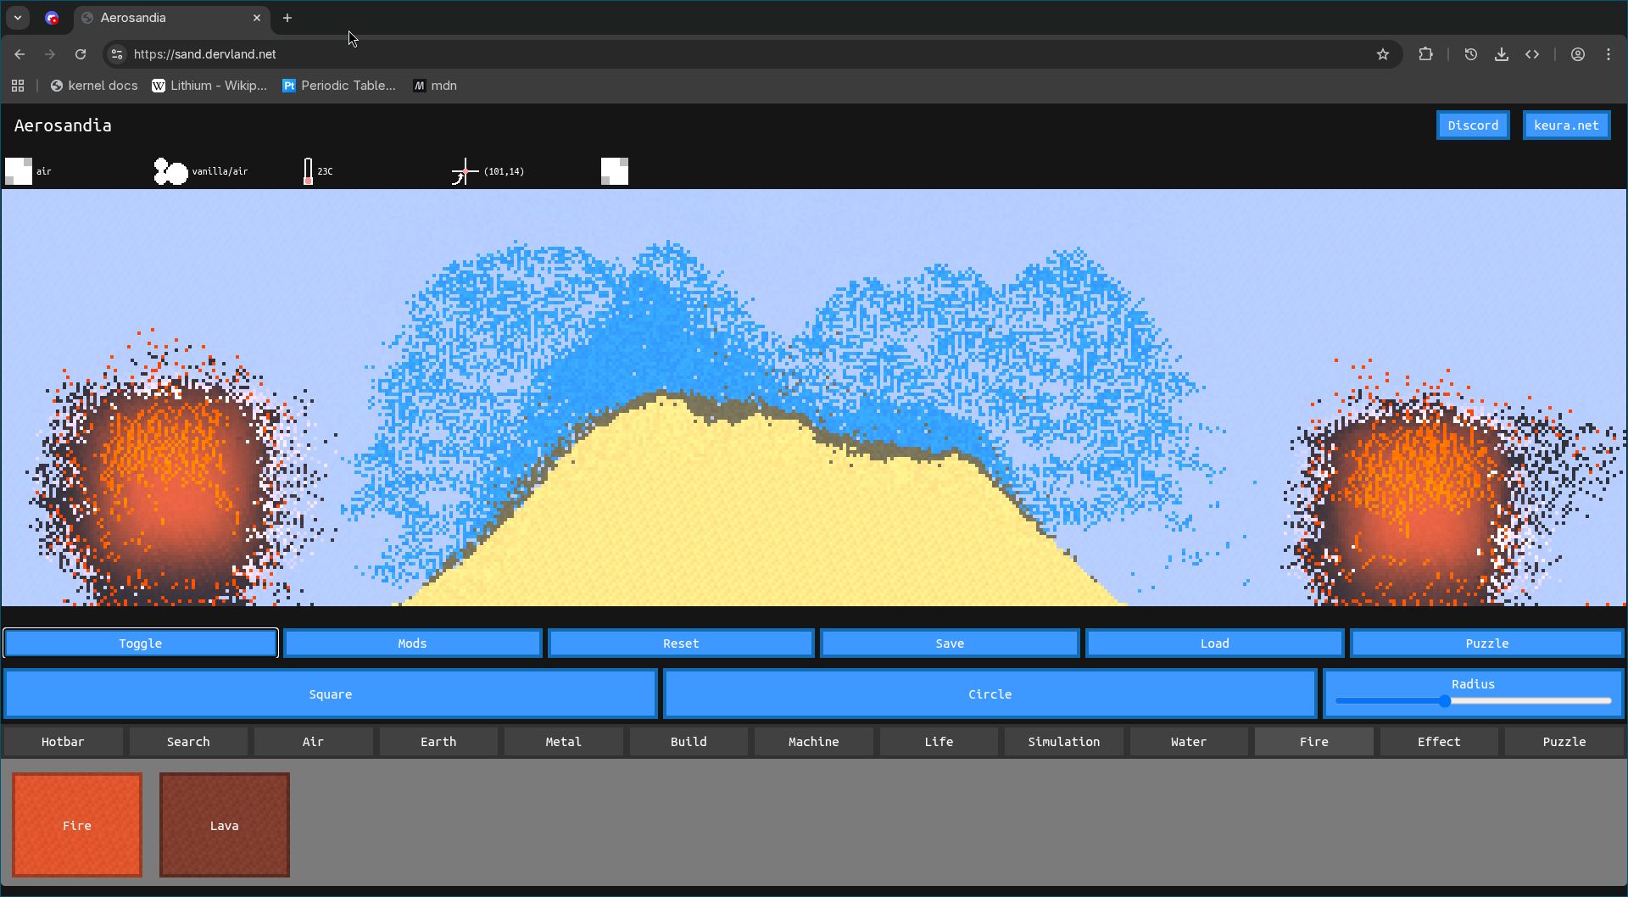Select the Lava element swatch

[225, 825]
